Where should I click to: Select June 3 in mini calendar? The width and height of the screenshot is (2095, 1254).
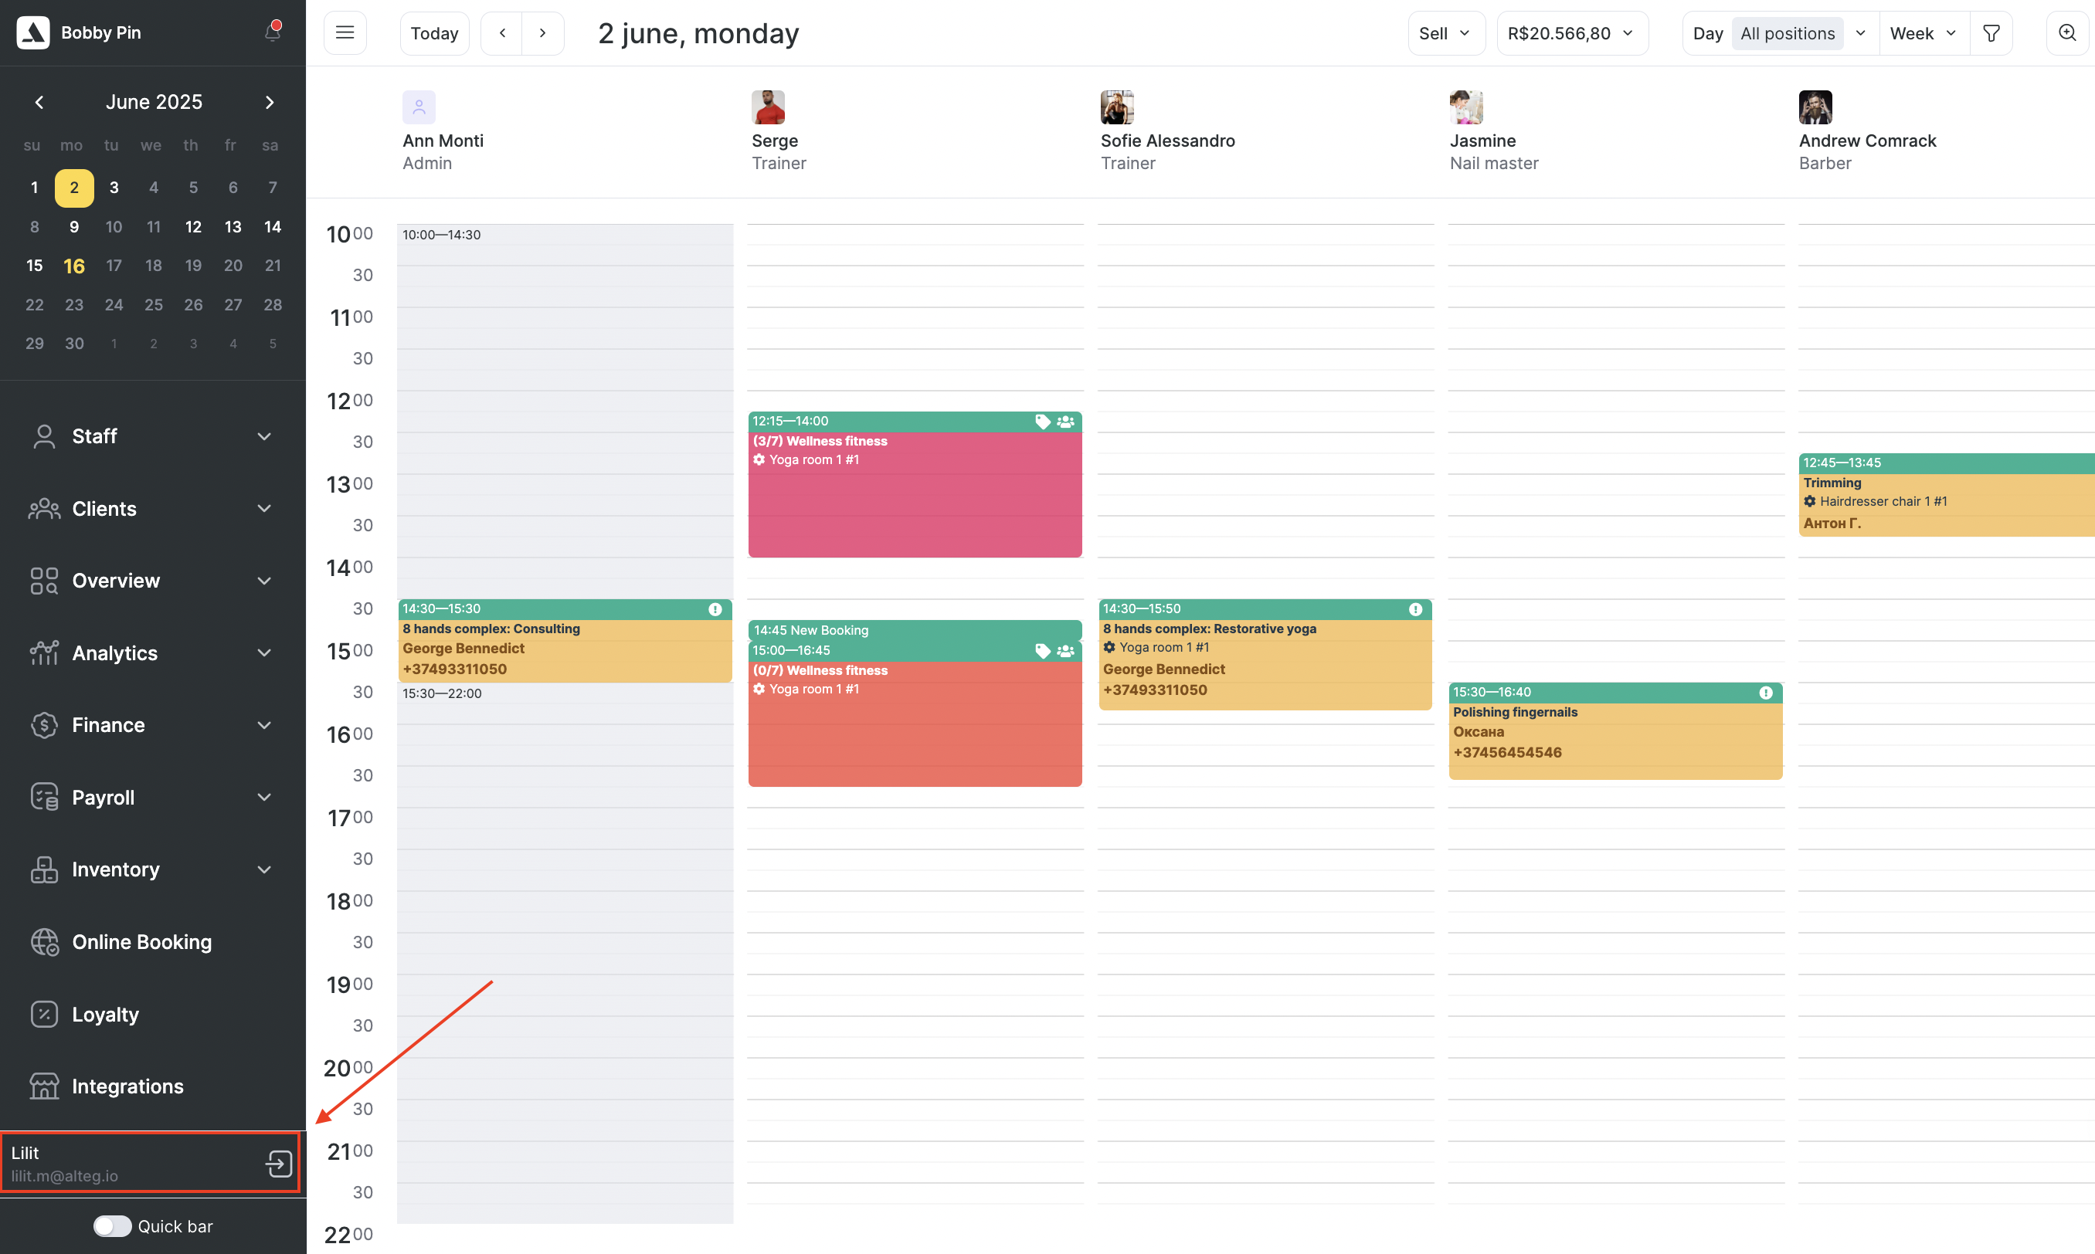[114, 188]
